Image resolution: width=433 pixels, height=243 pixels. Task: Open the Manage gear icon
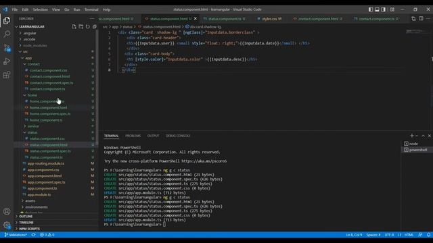click(7, 225)
